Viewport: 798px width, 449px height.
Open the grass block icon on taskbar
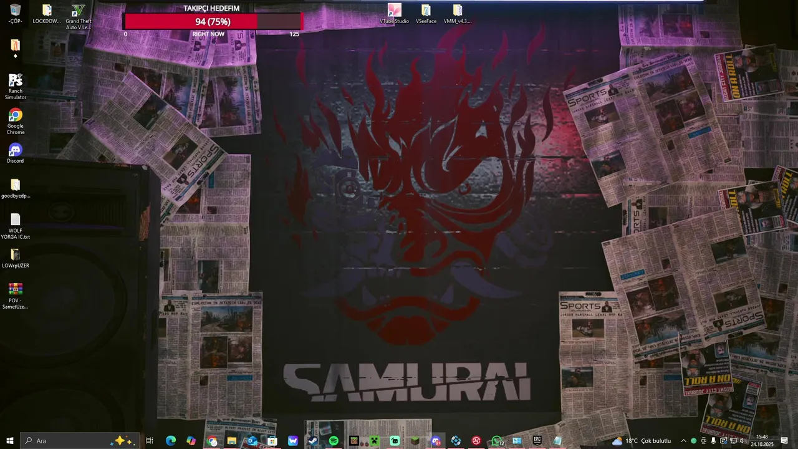(415, 441)
